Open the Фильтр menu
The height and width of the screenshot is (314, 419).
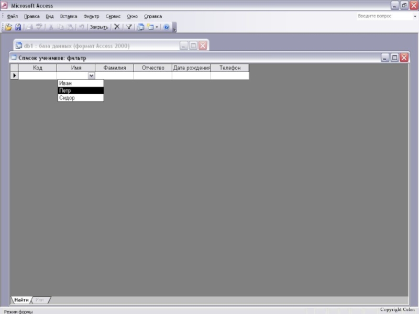(91, 16)
